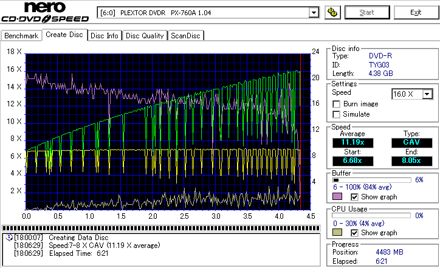Image resolution: width=440 pixels, height=268 pixels.
Task: Open the Disc Info tab
Action: pyautogui.click(x=105, y=36)
